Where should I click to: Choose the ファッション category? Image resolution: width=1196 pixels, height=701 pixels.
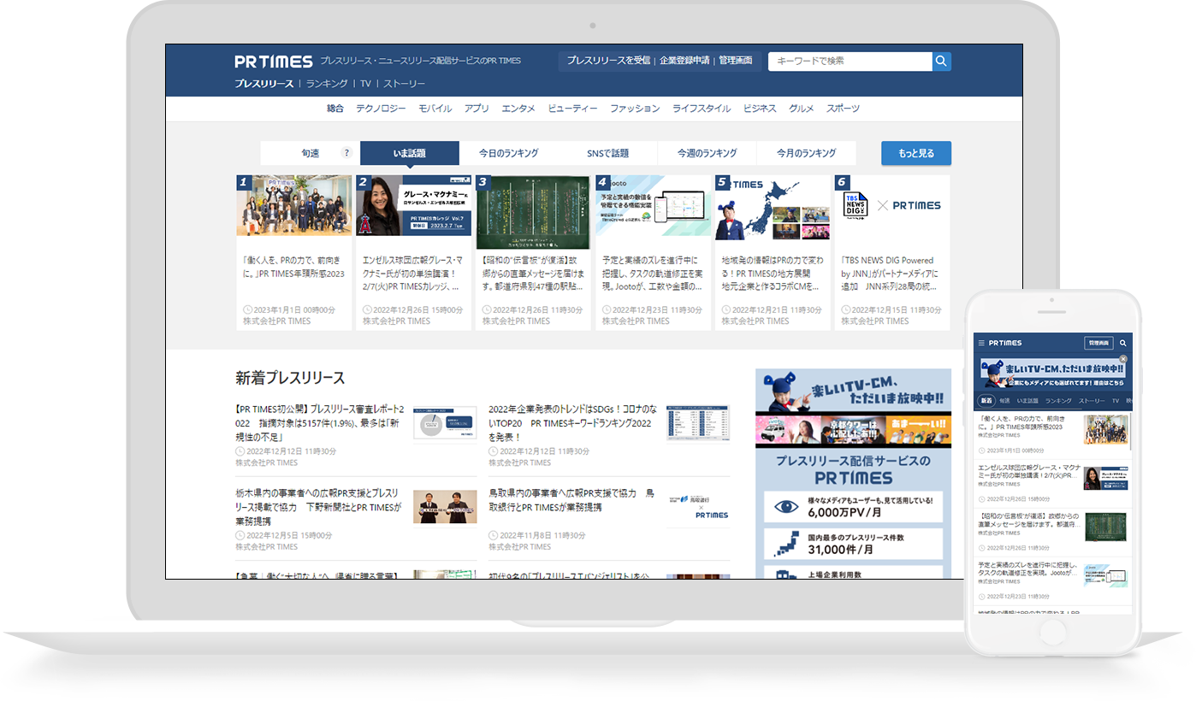click(x=635, y=109)
